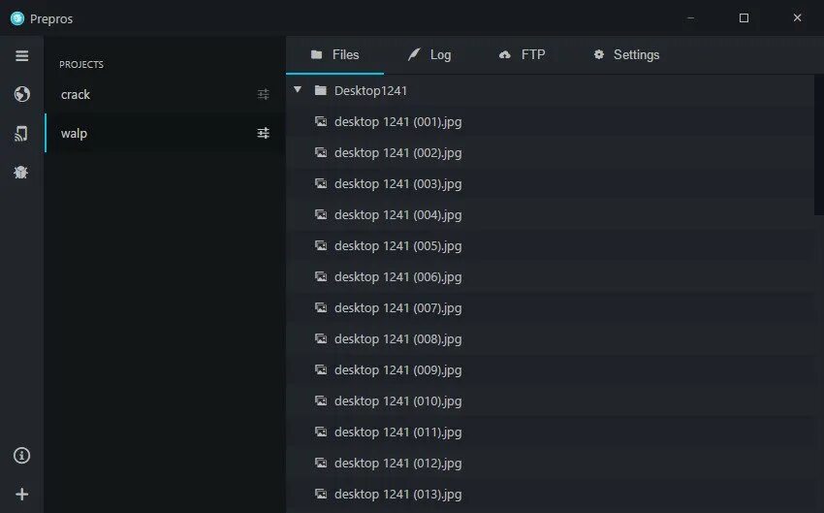The width and height of the screenshot is (824, 513).
Task: Click image icon of desktop 1241 (006).jpg
Action: 321,276
